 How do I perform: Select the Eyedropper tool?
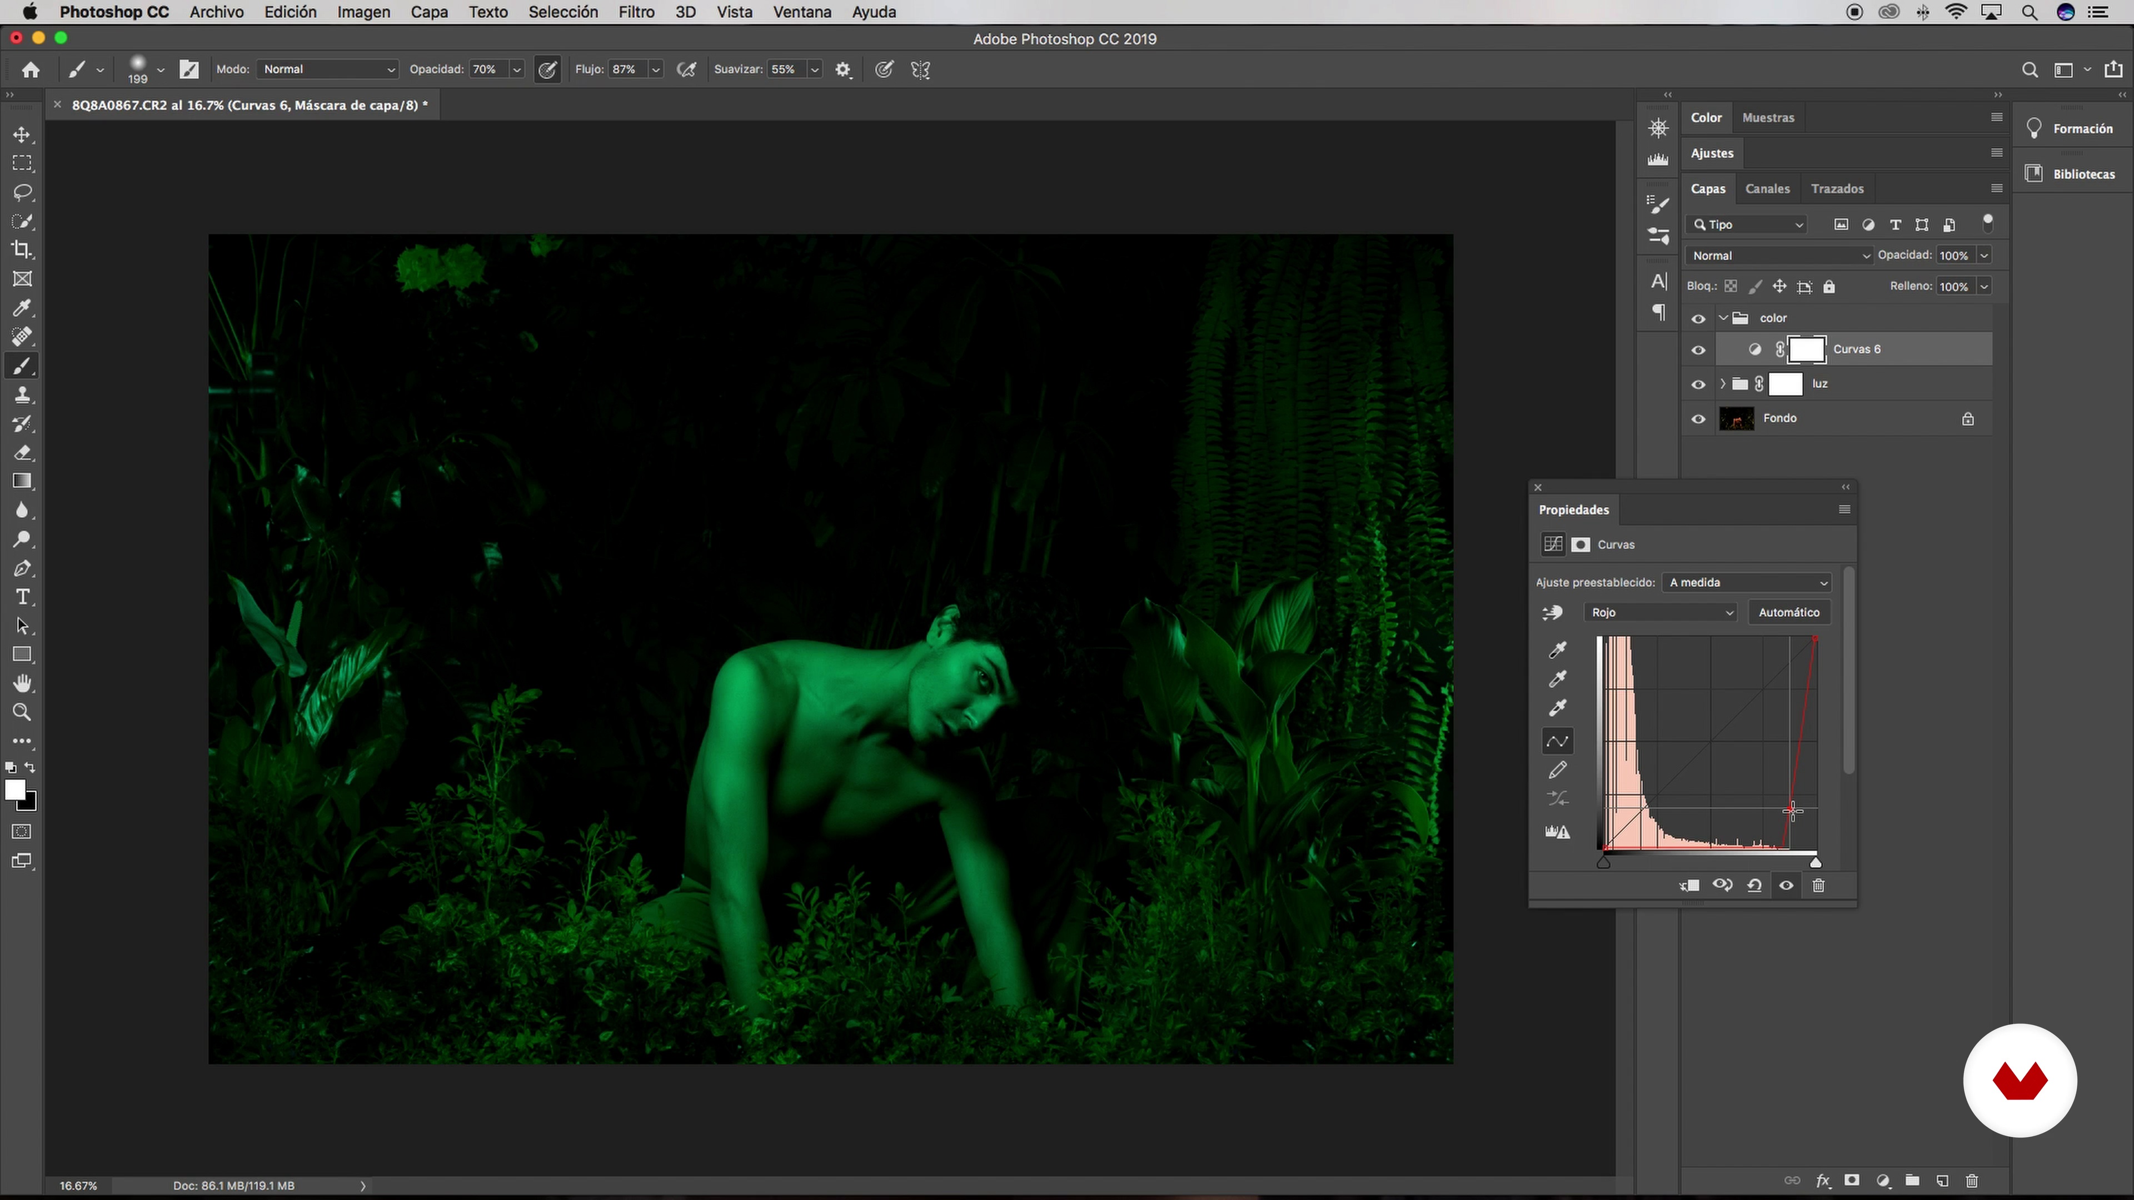pos(22,308)
